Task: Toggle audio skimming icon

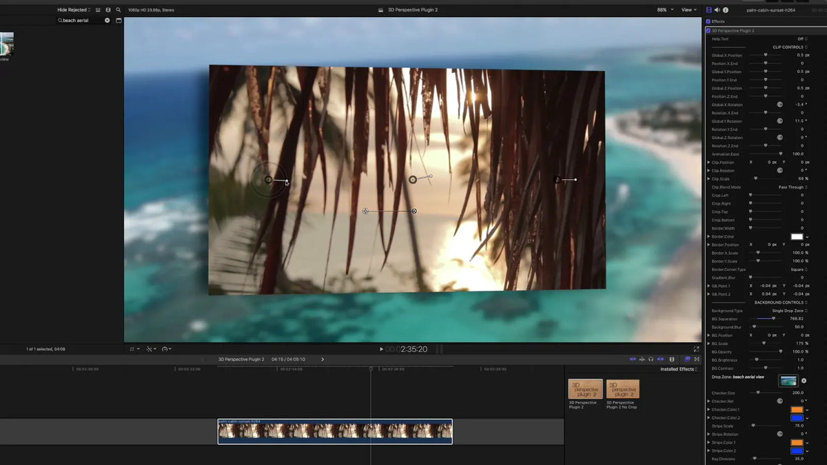Action: click(642, 359)
